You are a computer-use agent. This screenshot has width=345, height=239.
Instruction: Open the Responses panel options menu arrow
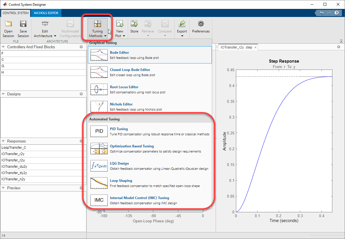click(x=81, y=141)
